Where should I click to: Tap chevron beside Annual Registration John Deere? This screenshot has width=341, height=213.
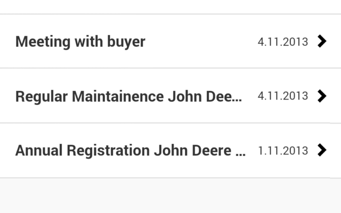pos(322,150)
